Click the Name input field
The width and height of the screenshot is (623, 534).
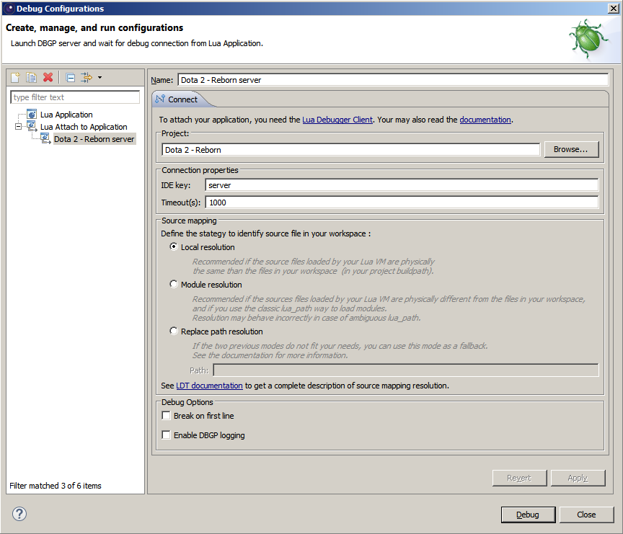393,80
